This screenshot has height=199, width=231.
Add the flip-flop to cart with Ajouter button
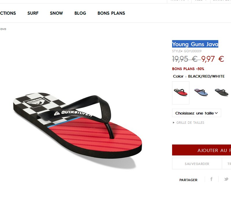tap(202, 150)
